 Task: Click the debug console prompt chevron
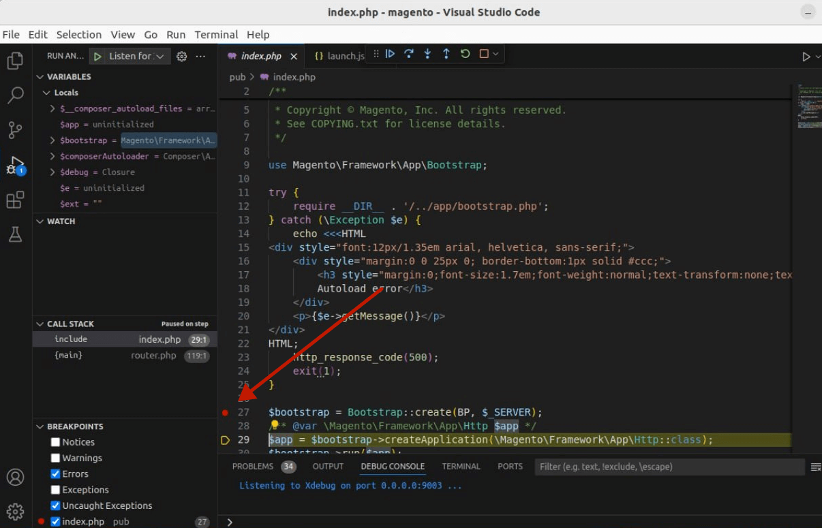pos(230,522)
